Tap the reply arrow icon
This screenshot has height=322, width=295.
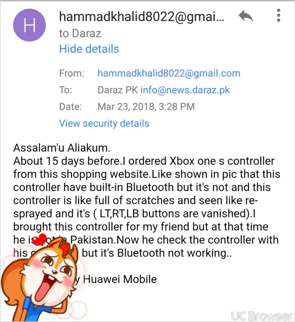tap(246, 15)
